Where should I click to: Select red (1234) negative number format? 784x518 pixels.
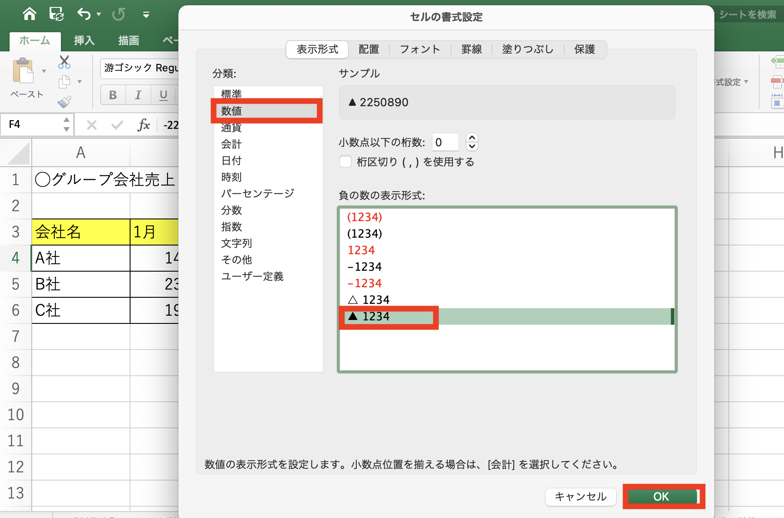(365, 217)
